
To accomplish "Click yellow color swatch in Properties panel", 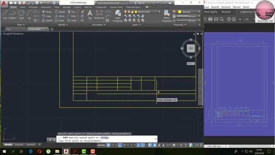I will (x=180, y=12).
